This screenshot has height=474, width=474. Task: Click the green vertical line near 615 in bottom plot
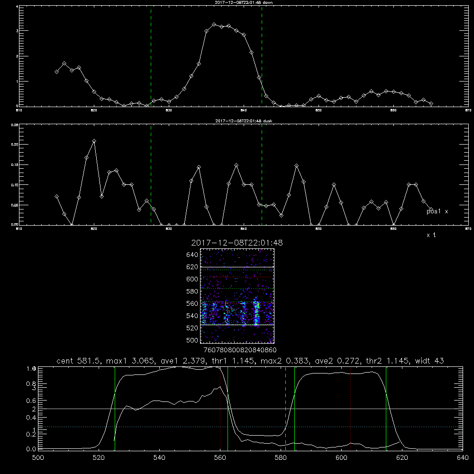tap(386, 408)
